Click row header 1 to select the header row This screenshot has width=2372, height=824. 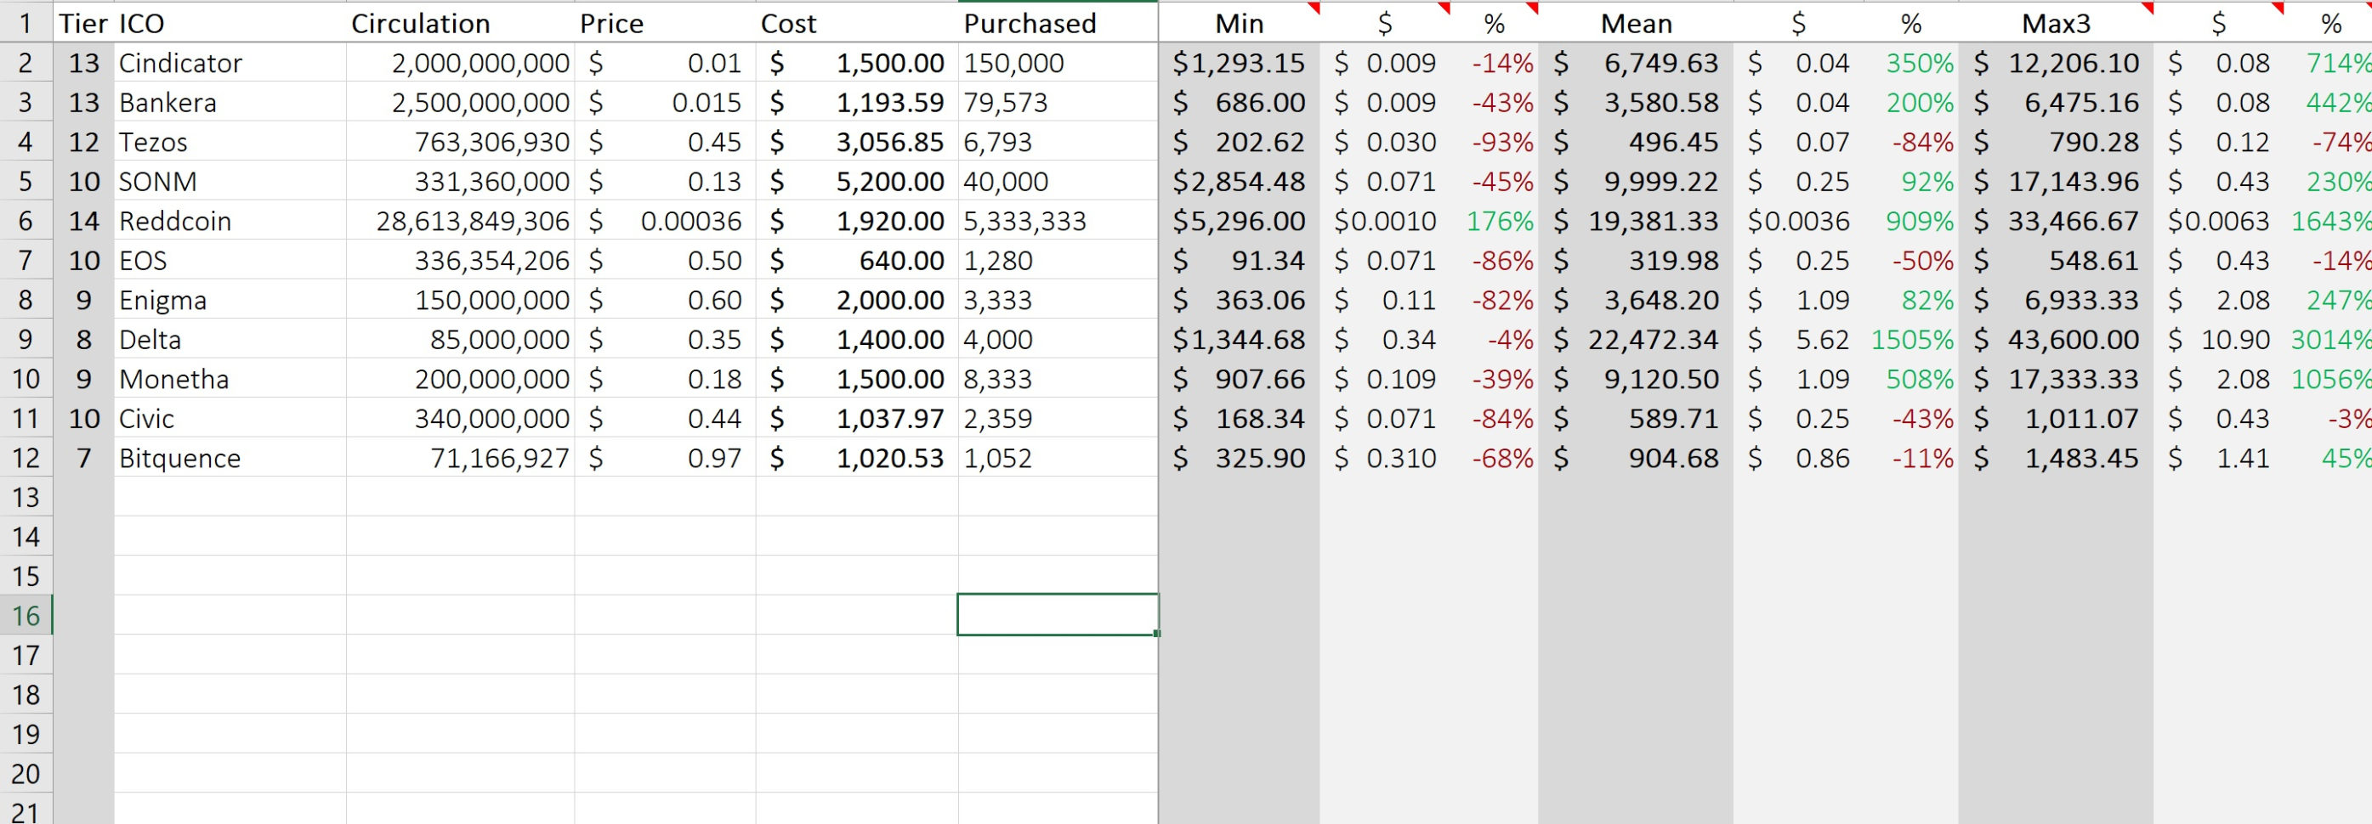tap(25, 23)
